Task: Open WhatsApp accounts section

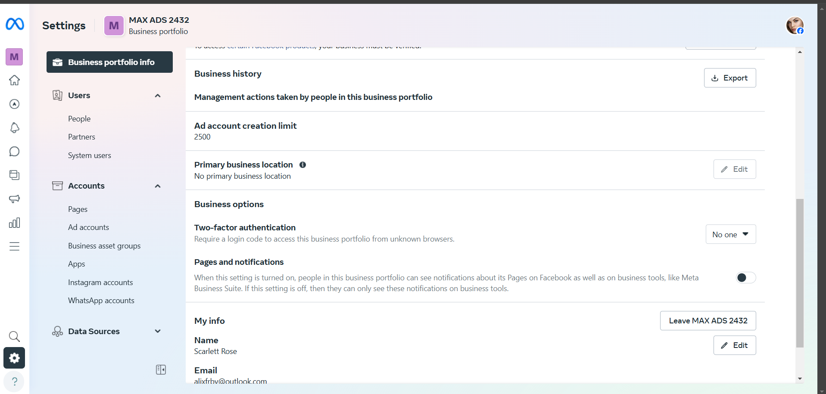Action: (x=101, y=301)
